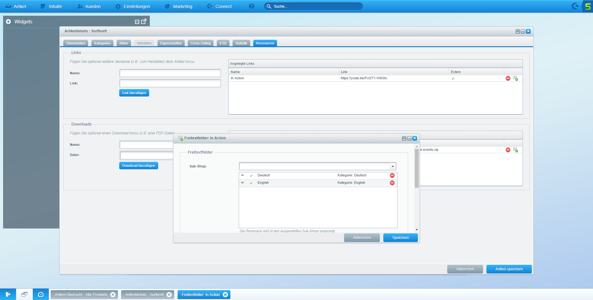Screen dimensions: 593x300
Task: Click the Freitextfelder dialog scrollbar down arrow
Action: [x=417, y=230]
